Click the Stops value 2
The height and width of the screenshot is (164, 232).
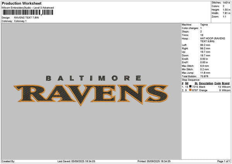tap(201, 32)
